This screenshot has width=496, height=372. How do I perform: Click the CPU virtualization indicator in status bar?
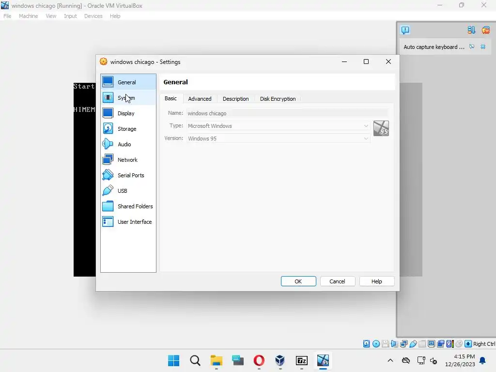[x=450, y=344]
